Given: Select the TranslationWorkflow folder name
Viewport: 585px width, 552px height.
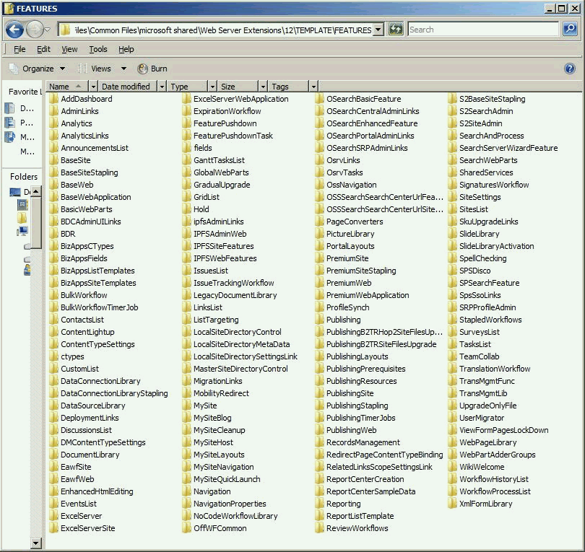Looking at the screenshot, I should (x=495, y=369).
